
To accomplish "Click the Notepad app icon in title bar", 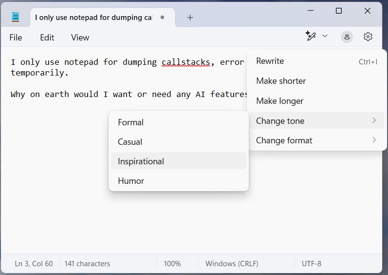I will pyautogui.click(x=16, y=17).
